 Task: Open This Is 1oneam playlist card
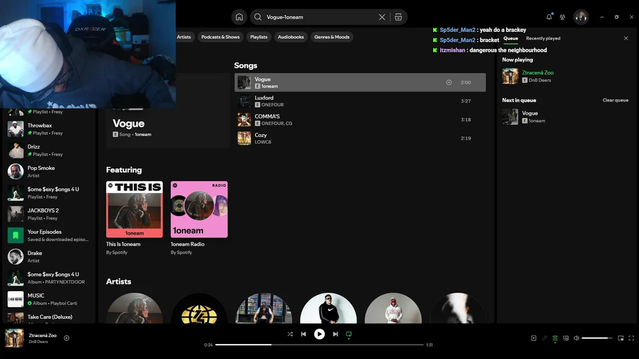pyautogui.click(x=134, y=218)
